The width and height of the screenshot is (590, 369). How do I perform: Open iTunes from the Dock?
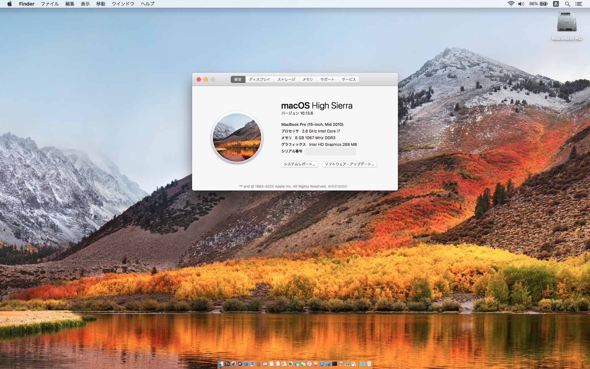coord(309,364)
